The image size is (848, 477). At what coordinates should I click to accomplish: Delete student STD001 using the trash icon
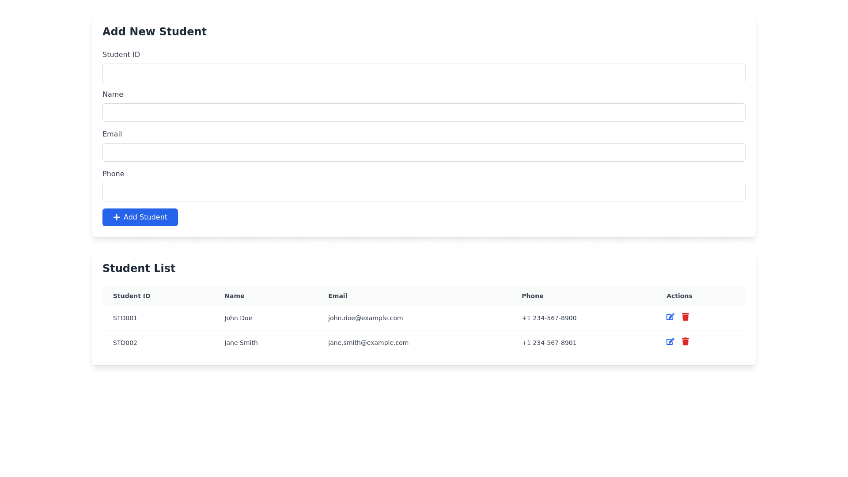point(685,317)
